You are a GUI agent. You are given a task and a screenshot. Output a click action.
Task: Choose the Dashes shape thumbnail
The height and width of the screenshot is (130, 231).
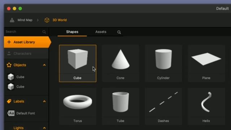pos(164,107)
